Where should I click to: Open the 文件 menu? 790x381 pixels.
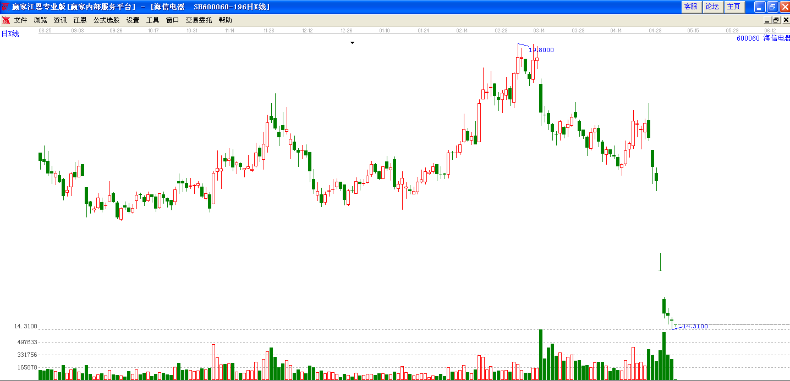(x=21, y=20)
